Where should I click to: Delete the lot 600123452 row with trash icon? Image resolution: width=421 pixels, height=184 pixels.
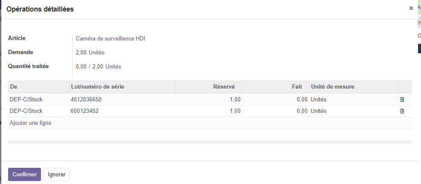tap(402, 111)
